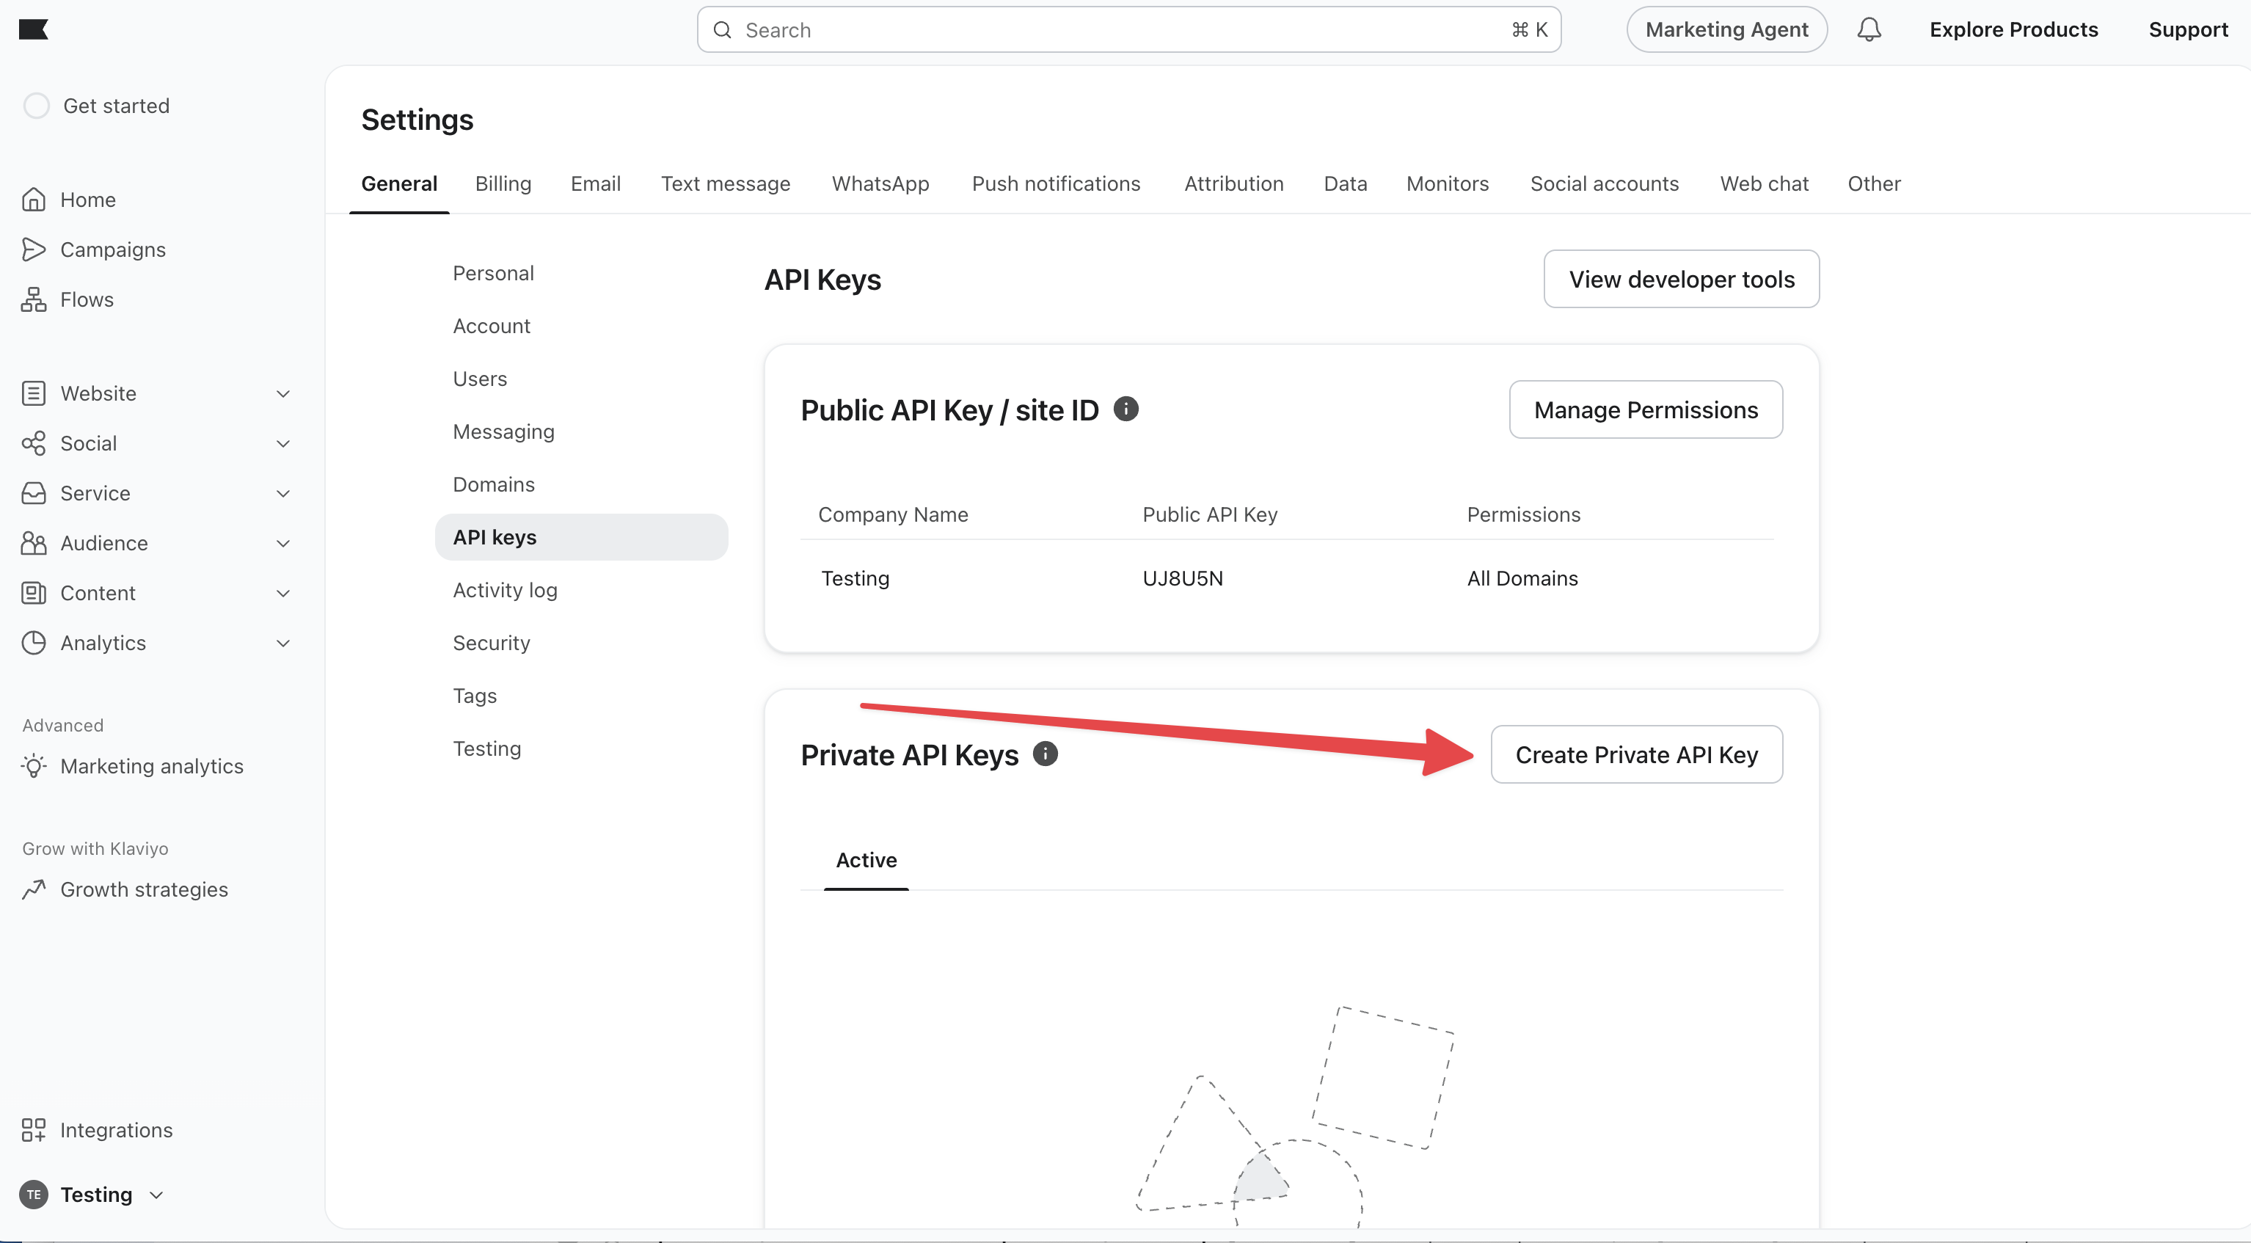Select API keys in settings sidebar

point(581,536)
